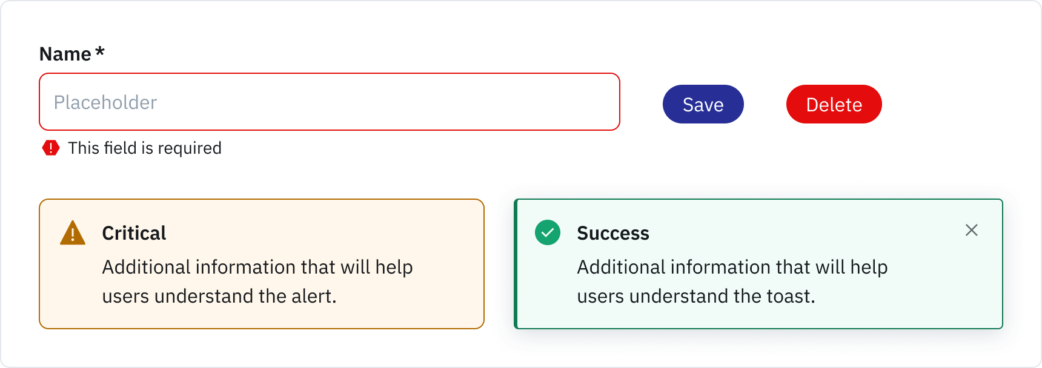Screen dimensions: 1042x368
Task: Click the green checkmark Success icon
Action: pos(548,232)
